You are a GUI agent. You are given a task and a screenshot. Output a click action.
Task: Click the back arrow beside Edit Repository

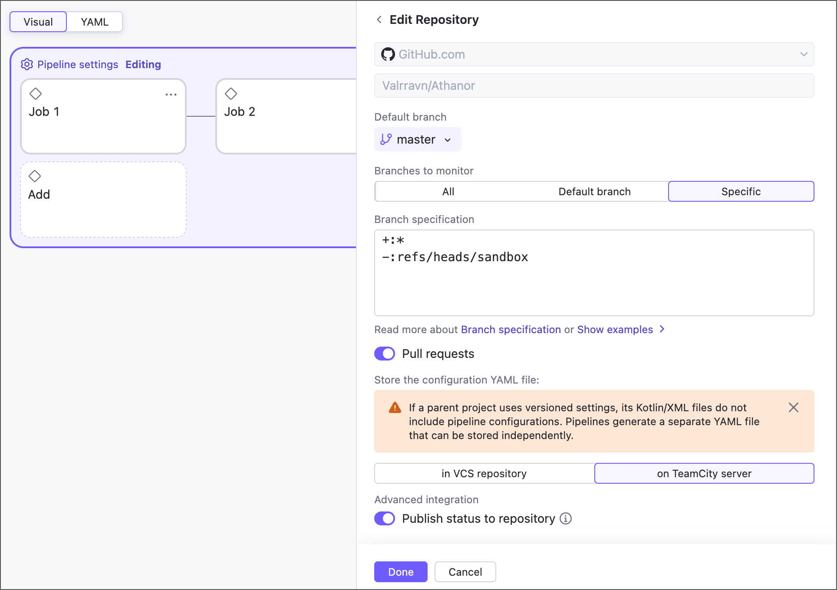tap(379, 20)
